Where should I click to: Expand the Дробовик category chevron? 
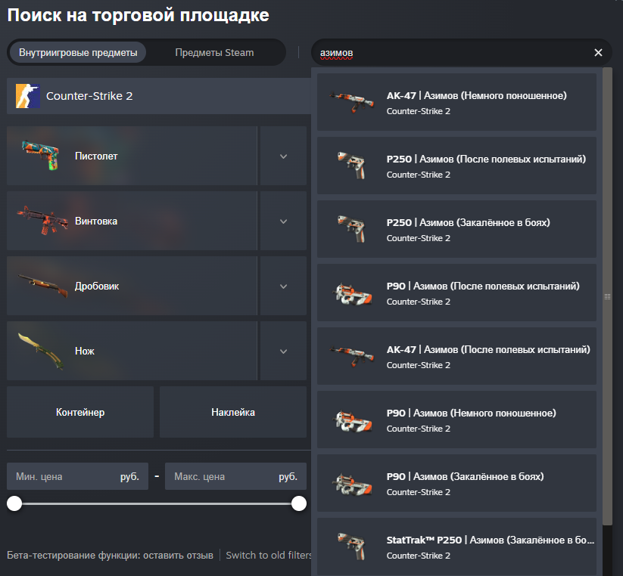(x=283, y=286)
